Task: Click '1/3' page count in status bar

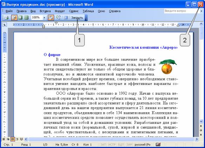Action: point(45,144)
